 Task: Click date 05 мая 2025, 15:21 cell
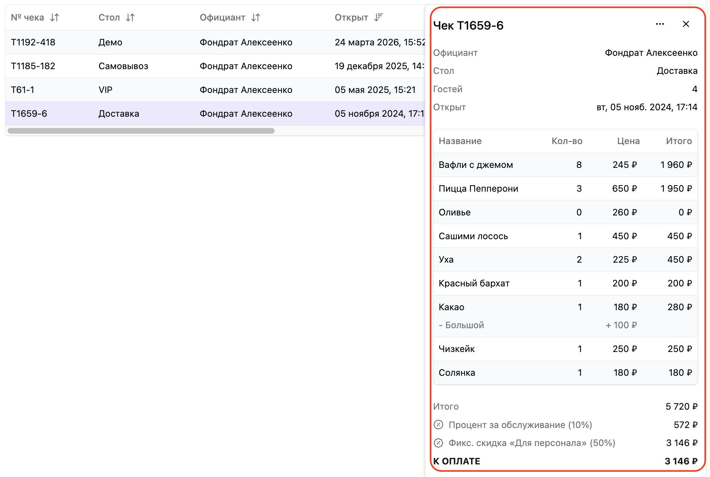pos(375,90)
